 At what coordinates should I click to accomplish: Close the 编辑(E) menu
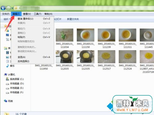[x=16, y=14]
